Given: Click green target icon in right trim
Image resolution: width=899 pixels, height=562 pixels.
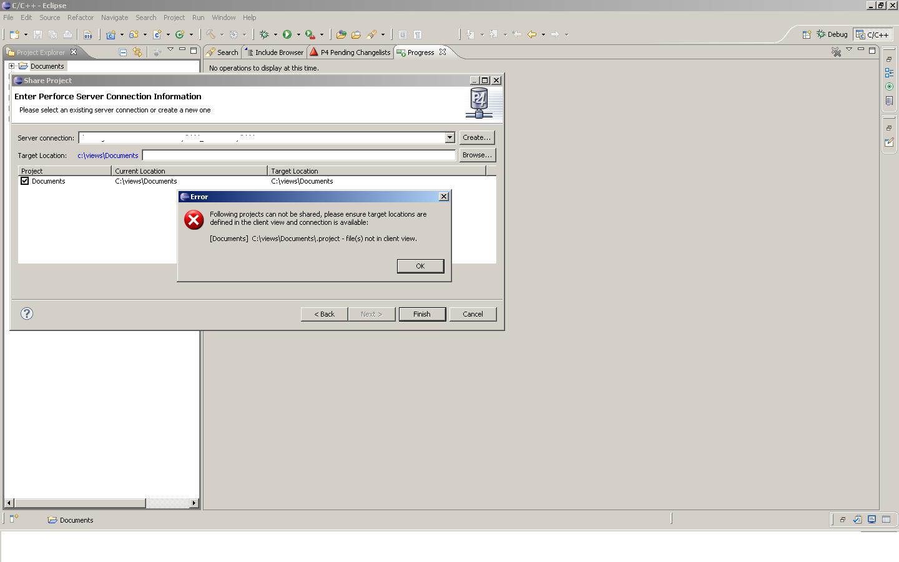Looking at the screenshot, I should point(889,87).
